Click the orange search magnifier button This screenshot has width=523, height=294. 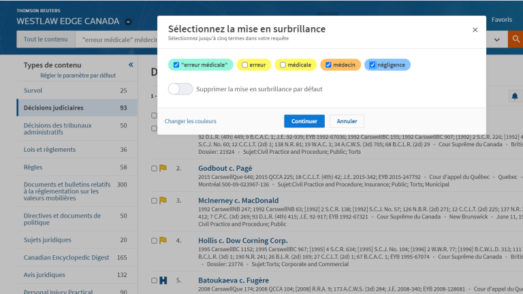click(516, 39)
